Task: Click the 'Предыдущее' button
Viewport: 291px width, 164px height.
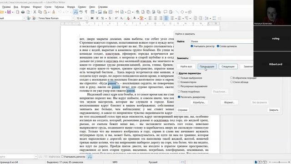Action: (207, 67)
